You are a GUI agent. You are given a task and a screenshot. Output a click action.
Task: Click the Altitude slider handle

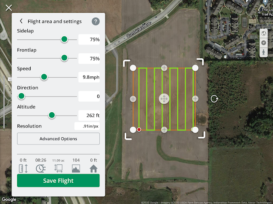pyautogui.click(x=52, y=115)
